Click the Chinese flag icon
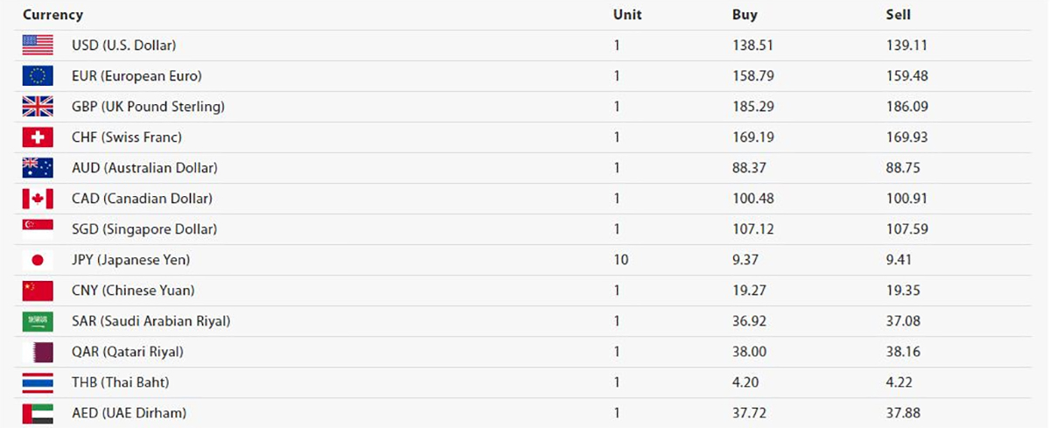 click(38, 291)
